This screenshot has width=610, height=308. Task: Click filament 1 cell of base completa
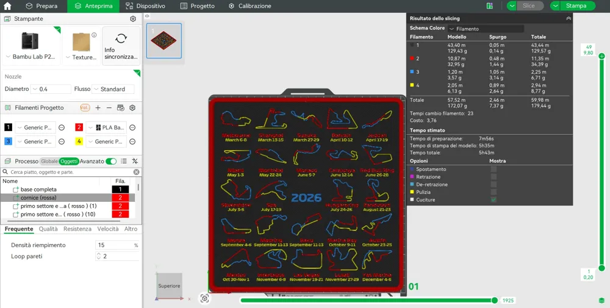[x=120, y=190]
